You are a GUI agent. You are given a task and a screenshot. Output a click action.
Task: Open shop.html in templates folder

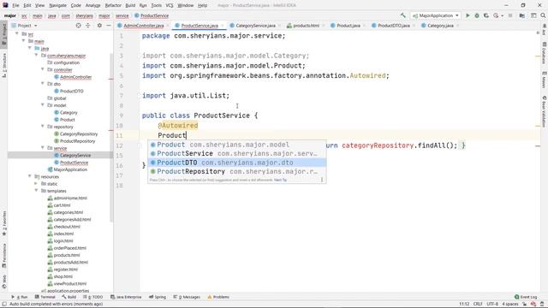(63, 276)
